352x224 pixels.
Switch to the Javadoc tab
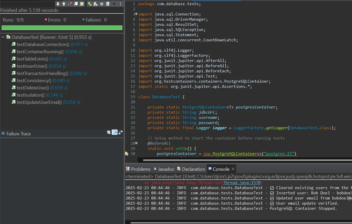[164, 169]
